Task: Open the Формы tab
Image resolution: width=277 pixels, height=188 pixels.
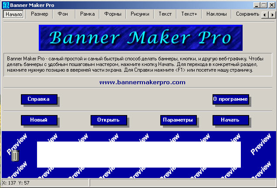Action: pyautogui.click(x=113, y=14)
